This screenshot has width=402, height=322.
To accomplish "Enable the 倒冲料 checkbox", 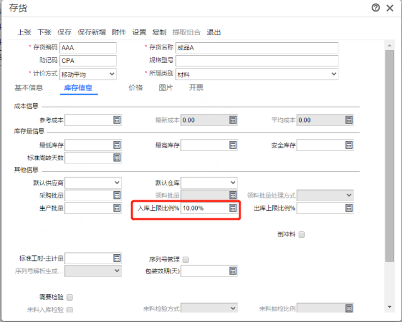I will (x=302, y=235).
